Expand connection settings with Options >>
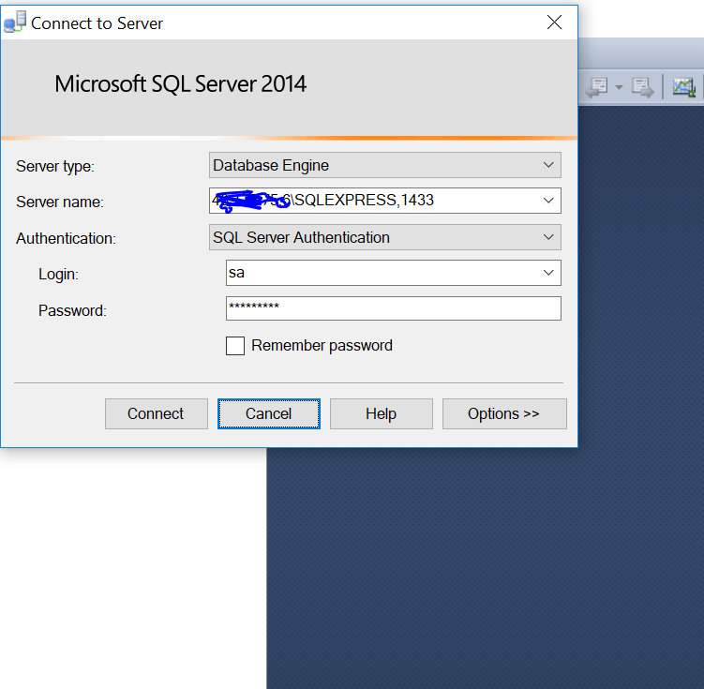The height and width of the screenshot is (689, 704). point(503,413)
